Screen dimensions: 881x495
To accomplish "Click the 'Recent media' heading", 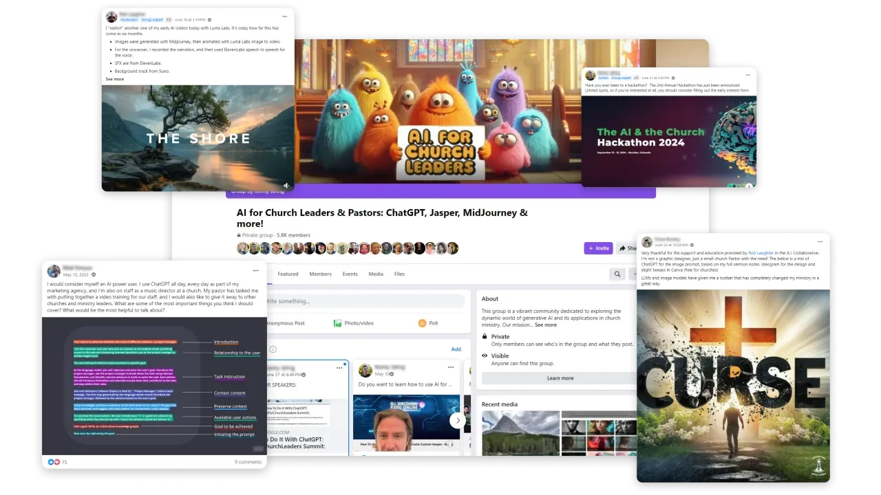I will 500,404.
